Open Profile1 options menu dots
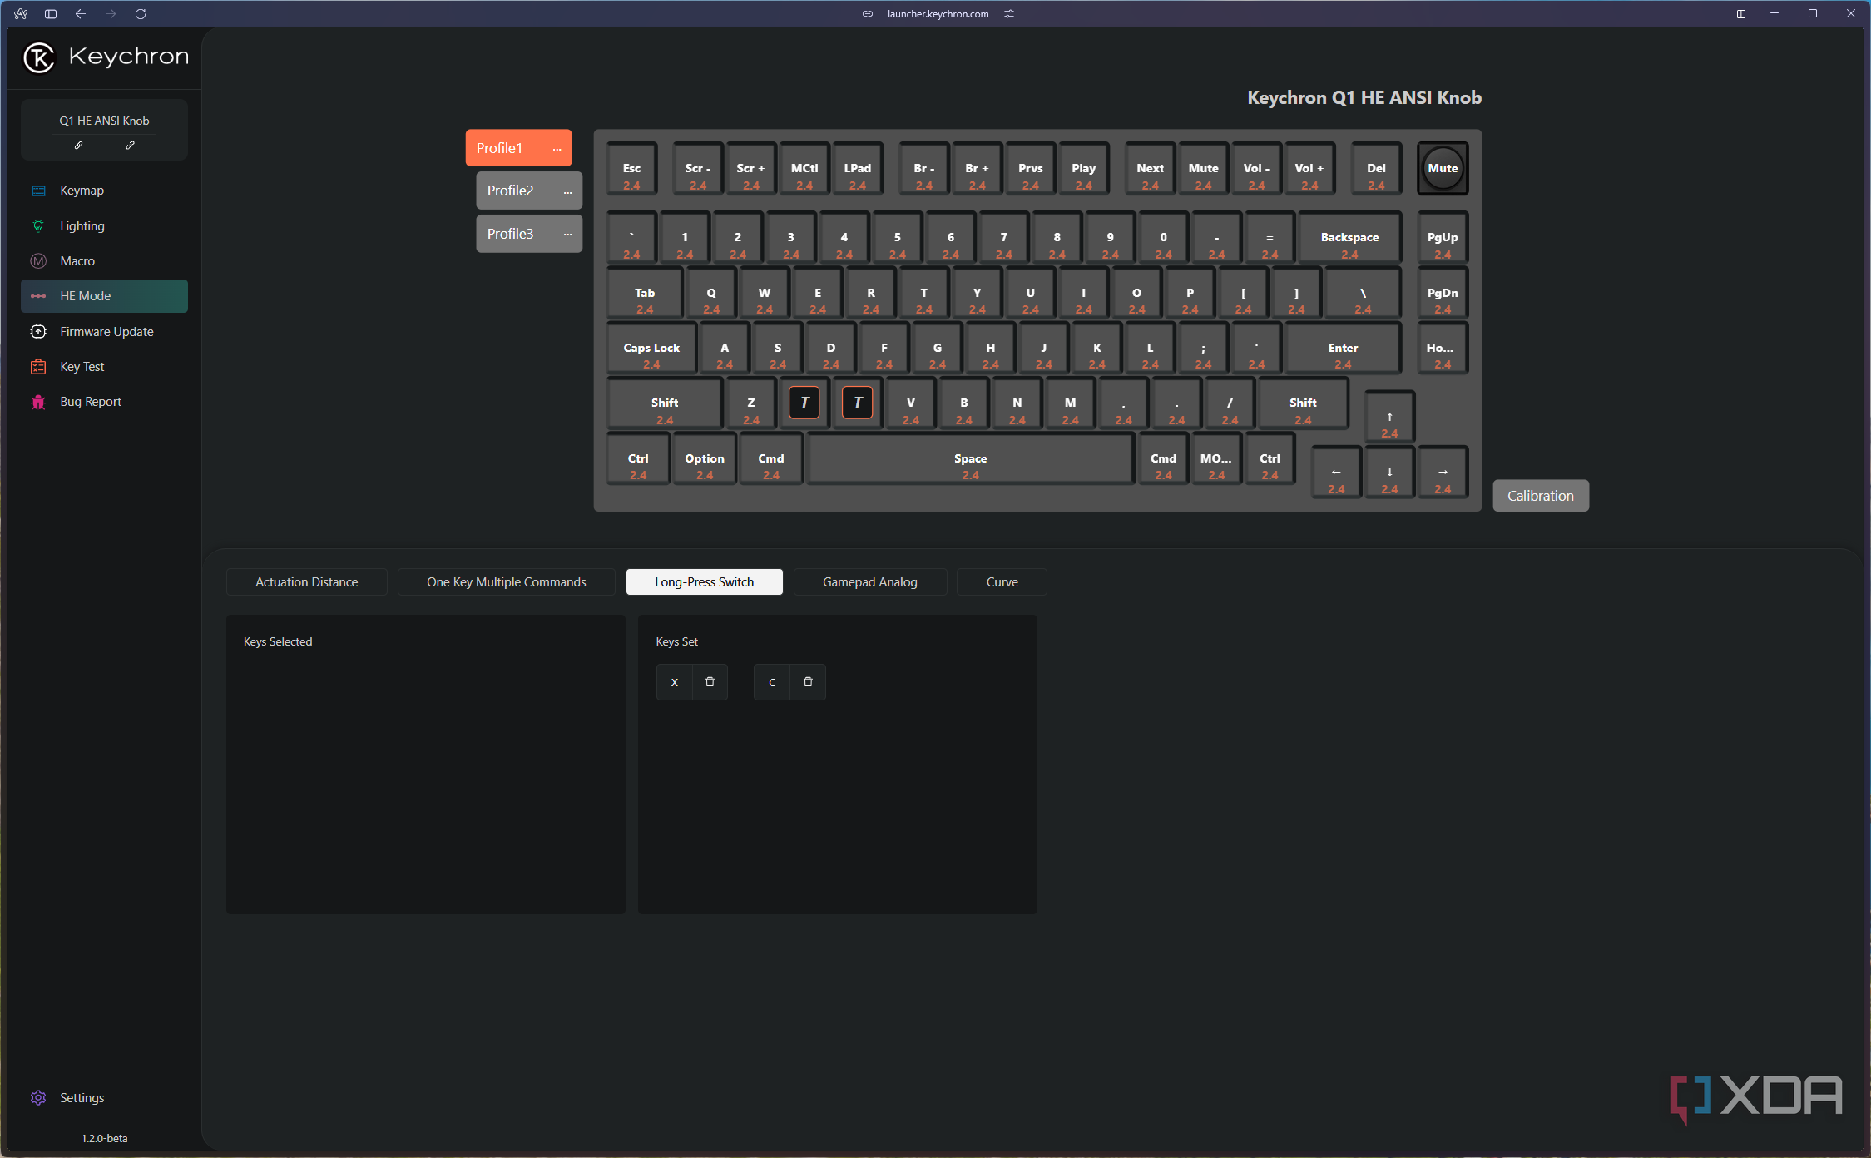The width and height of the screenshot is (1871, 1158). [x=557, y=149]
